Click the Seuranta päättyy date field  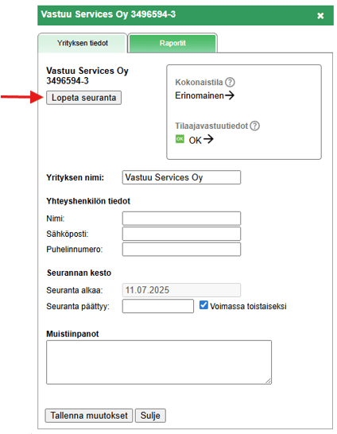[x=158, y=306]
